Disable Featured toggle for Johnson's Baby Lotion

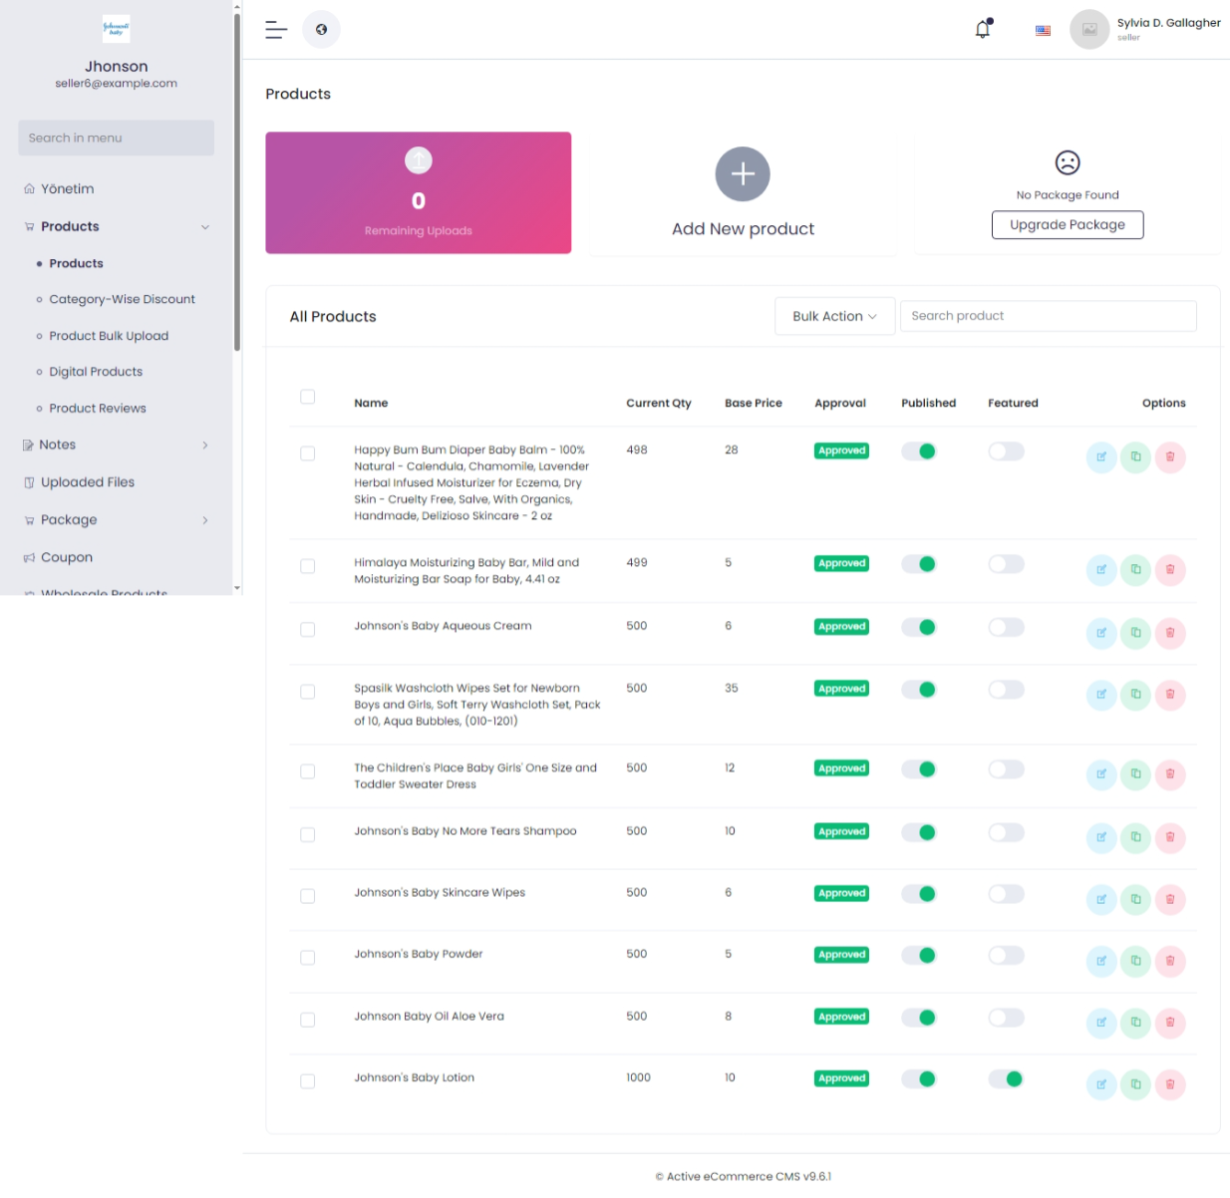tap(1006, 1078)
